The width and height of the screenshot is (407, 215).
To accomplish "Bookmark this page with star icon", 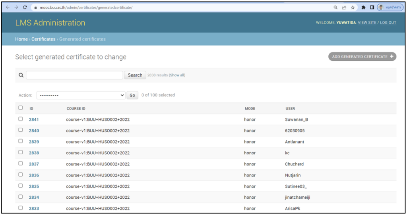I will (353, 7).
